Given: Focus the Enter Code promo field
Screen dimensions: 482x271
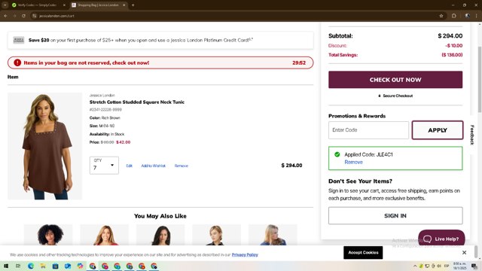Looking at the screenshot, I should pos(368,130).
